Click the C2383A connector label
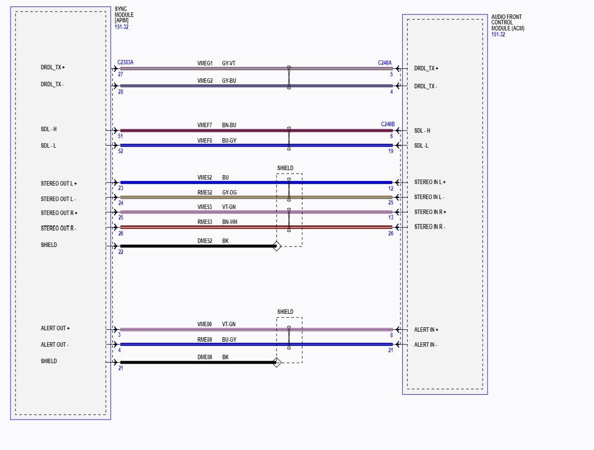 click(125, 62)
